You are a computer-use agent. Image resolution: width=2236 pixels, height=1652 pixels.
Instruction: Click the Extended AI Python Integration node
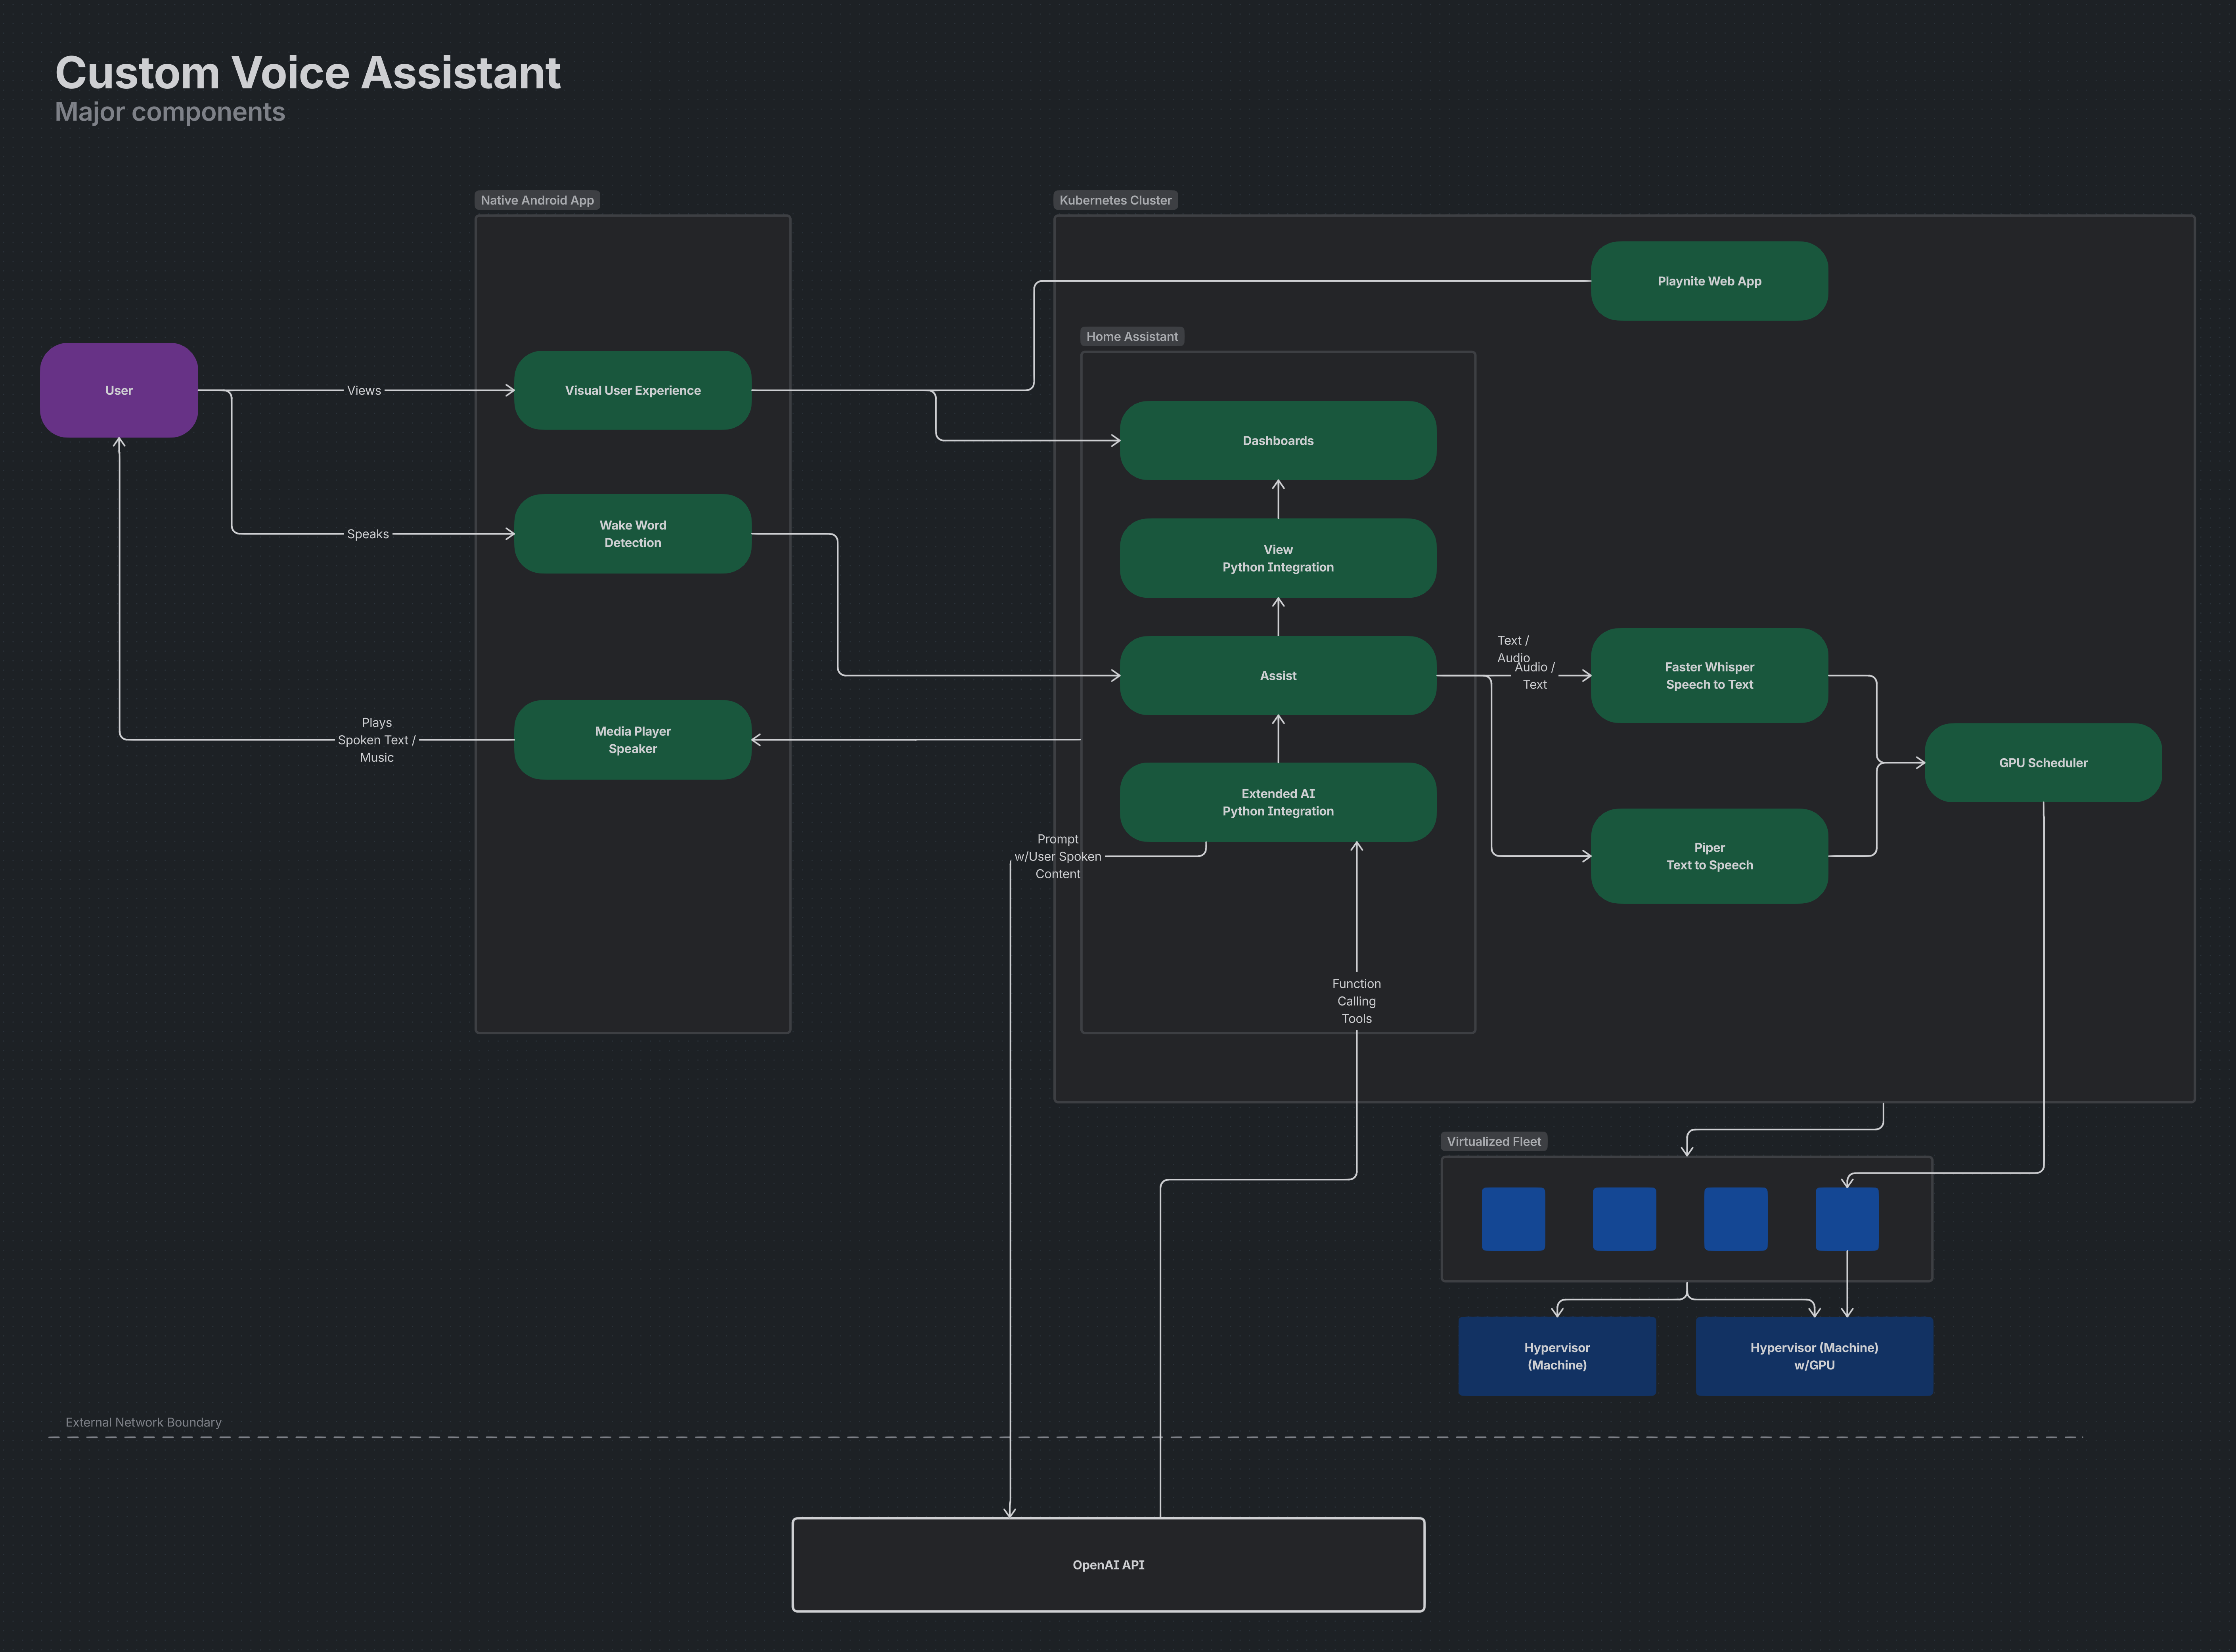click(x=1278, y=801)
